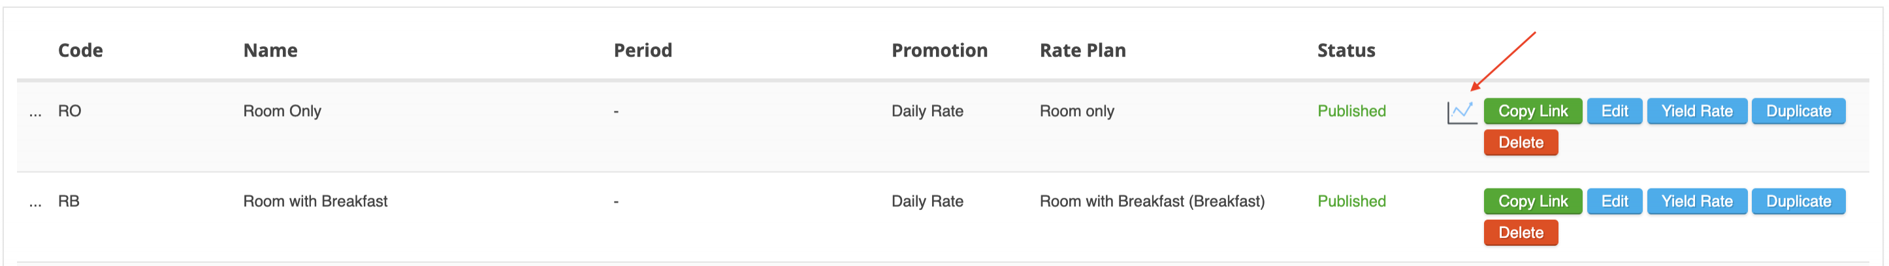Image resolution: width=1889 pixels, height=266 pixels.
Task: Click the Published status of Room Only
Action: coord(1351,111)
